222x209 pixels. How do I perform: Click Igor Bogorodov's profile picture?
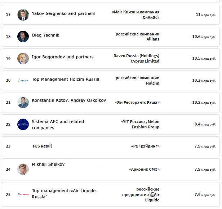tap(23, 59)
